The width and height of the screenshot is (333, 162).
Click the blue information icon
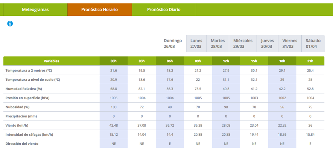pos(10,24)
